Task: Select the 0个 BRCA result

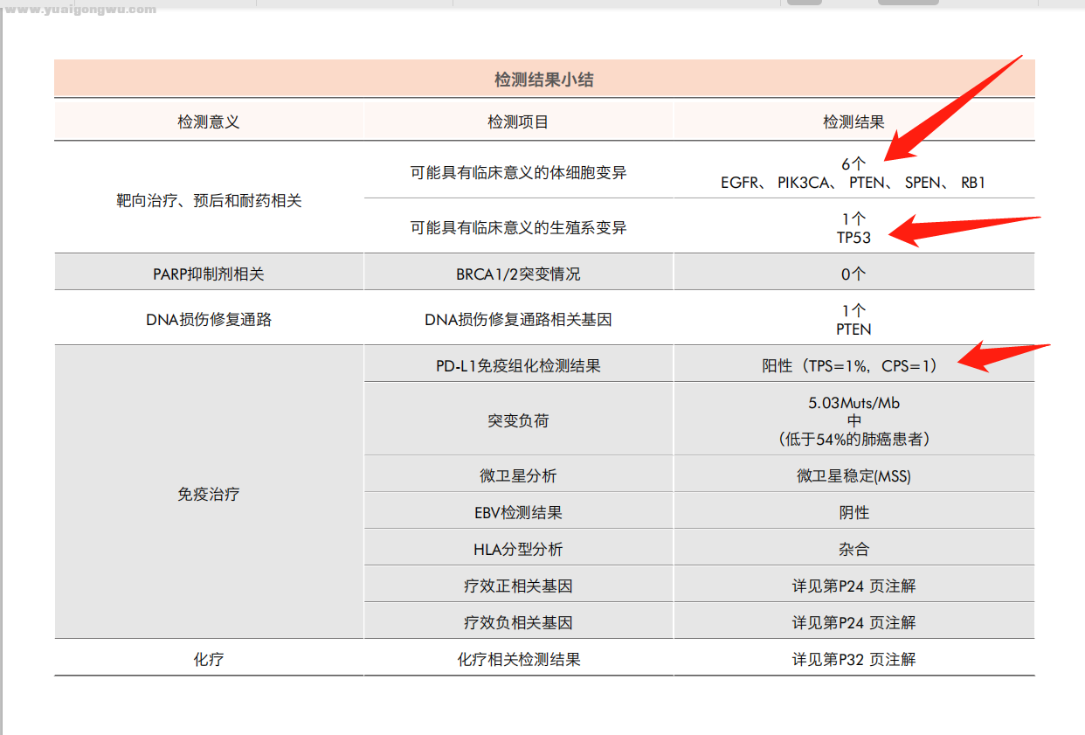Action: 853,274
